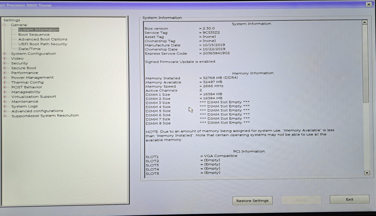The image size is (376, 216).
Task: Expand the Performance node
Action: point(5,73)
